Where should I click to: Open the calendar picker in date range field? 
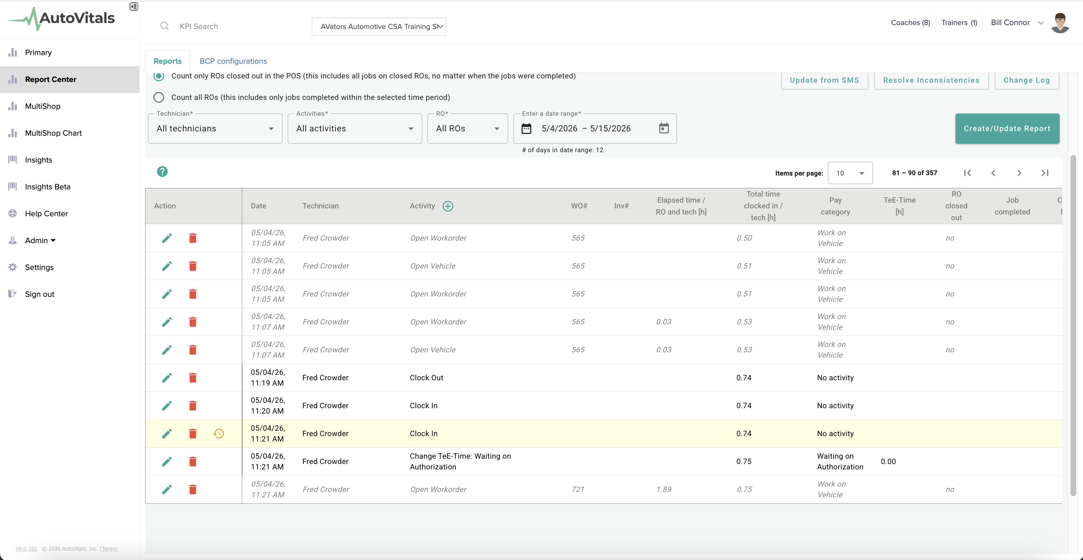(664, 128)
